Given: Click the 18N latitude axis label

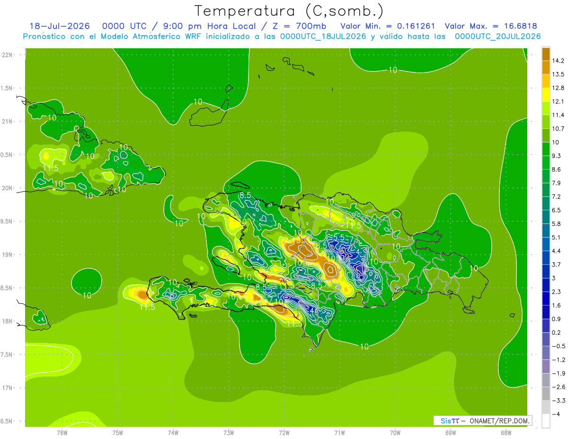Looking at the screenshot, I should coord(7,322).
